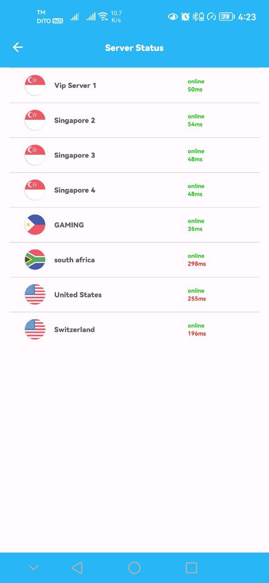Tap the flag icon beside Switzerland

35,329
